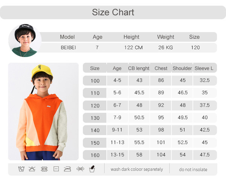
Task: Click chest value 98
Action: (161, 130)
